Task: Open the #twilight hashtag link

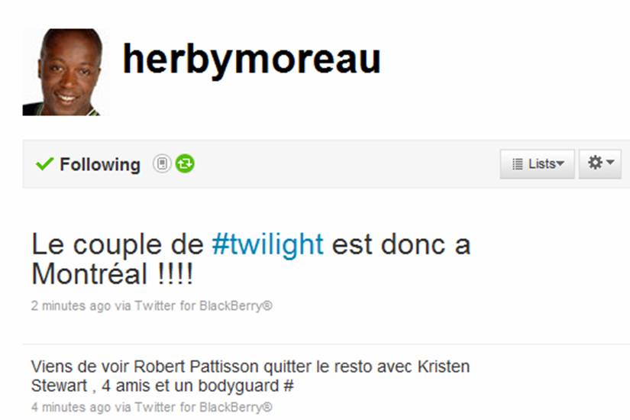Action: click(267, 244)
